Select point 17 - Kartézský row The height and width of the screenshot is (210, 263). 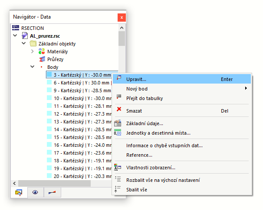pos(79,152)
